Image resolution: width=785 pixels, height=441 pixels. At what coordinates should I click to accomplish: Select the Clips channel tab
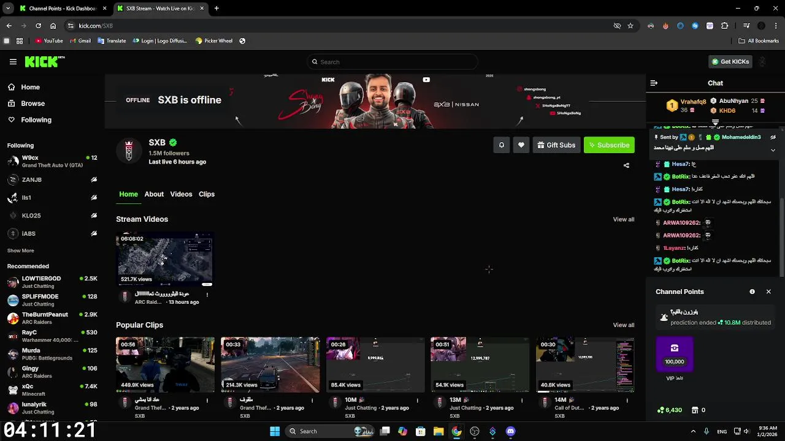[x=207, y=194]
